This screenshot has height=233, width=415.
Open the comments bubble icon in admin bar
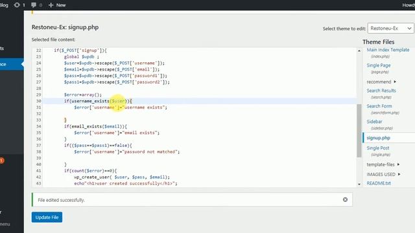coord(34,5)
